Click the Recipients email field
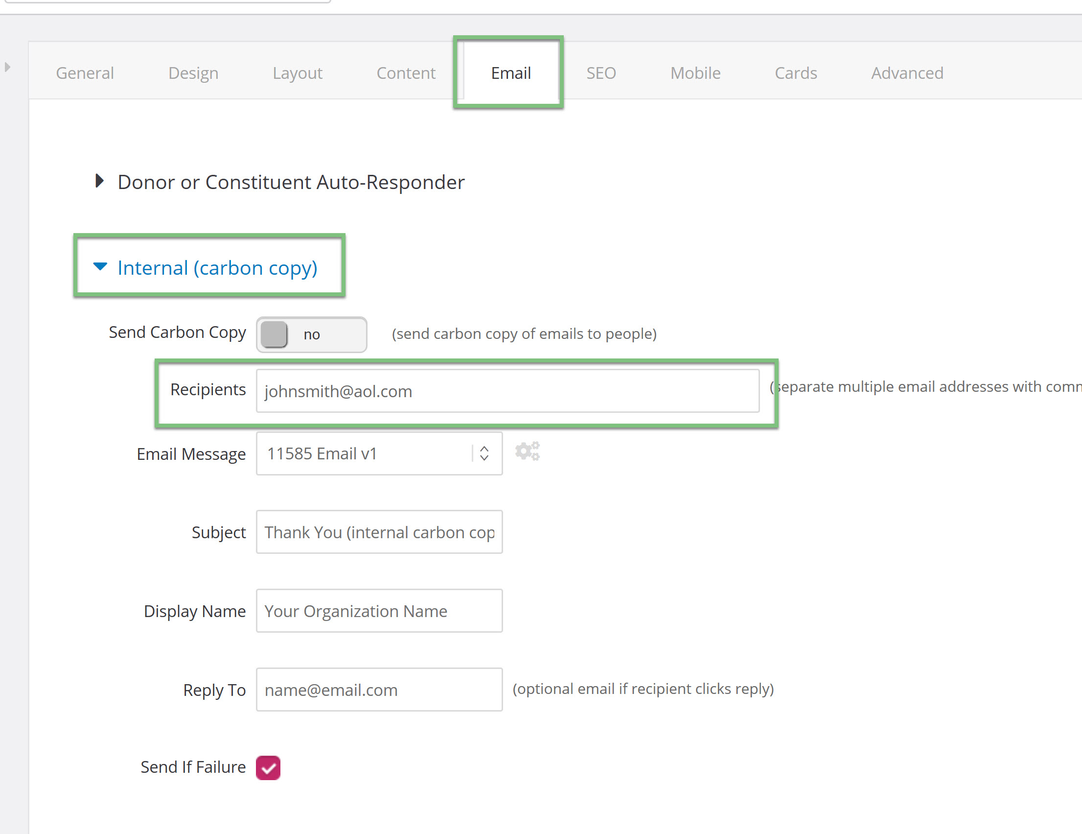1082x834 pixels. coord(508,391)
